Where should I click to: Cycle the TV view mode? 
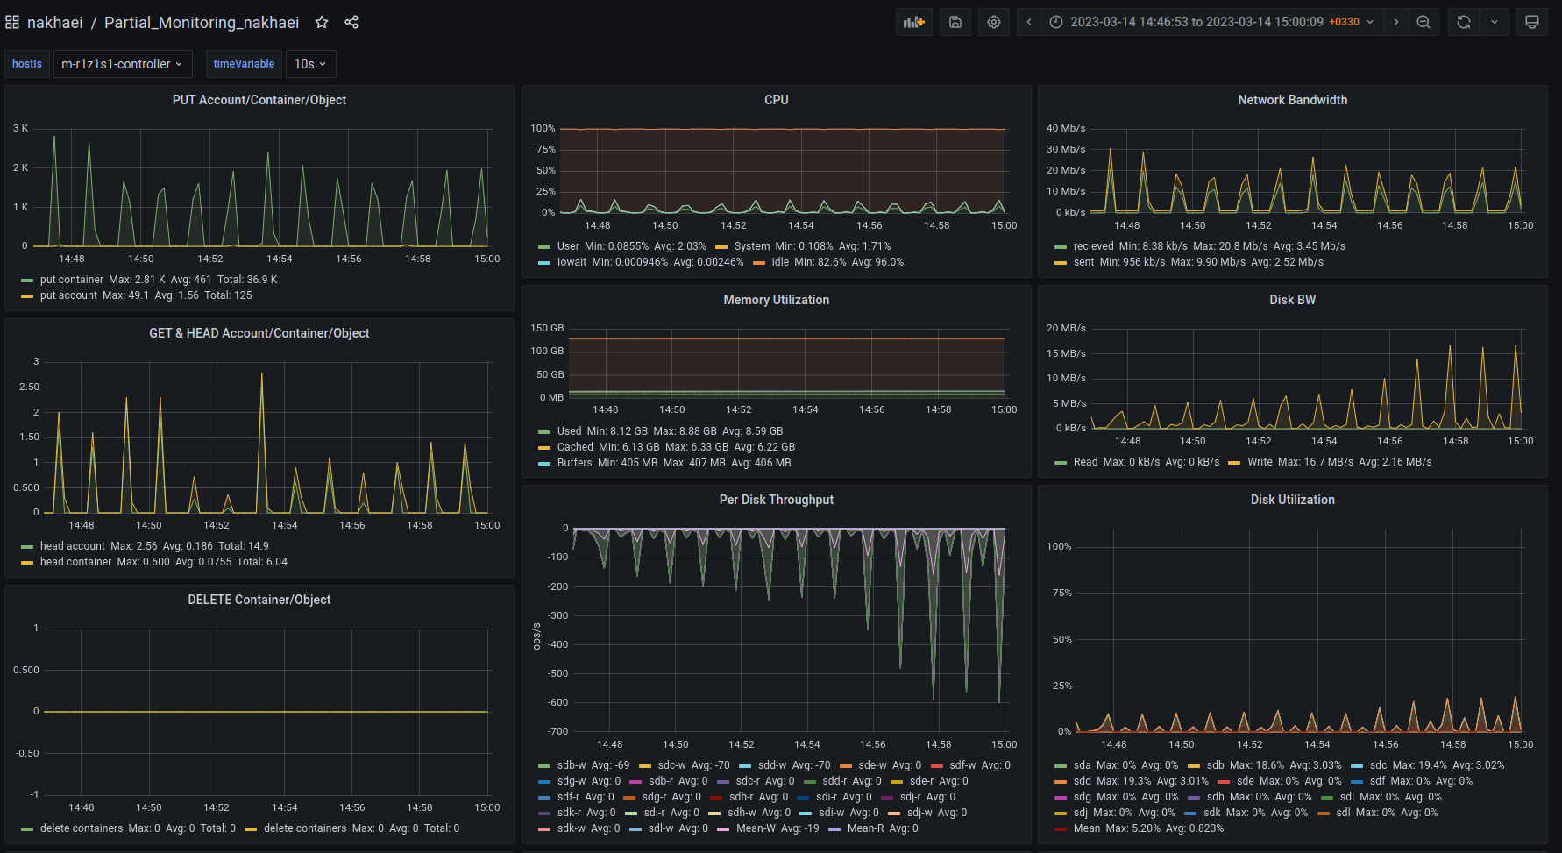tap(1532, 22)
